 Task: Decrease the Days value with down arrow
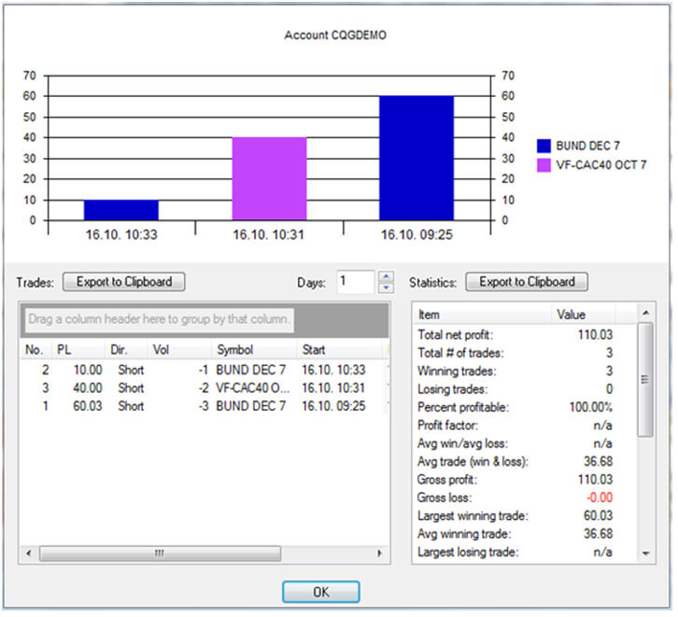387,287
